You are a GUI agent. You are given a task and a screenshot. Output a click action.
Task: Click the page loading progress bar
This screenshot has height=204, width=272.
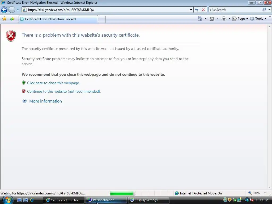coord(122,193)
